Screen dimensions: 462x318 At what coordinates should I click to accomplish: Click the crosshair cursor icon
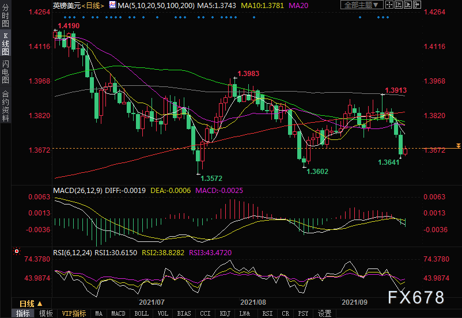click(389, 5)
